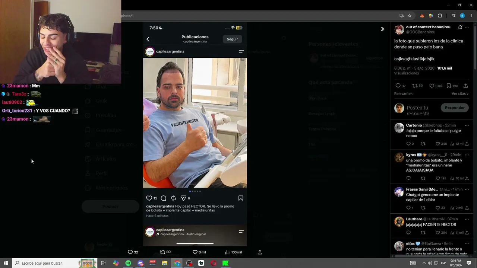Screen dimensions: 477x268
Task: Click the orange fox extension icon
Action: [x=422, y=16]
